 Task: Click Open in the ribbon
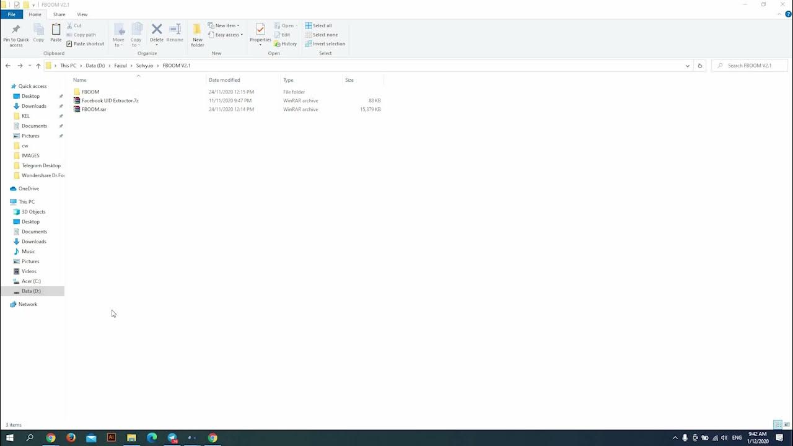(x=286, y=25)
